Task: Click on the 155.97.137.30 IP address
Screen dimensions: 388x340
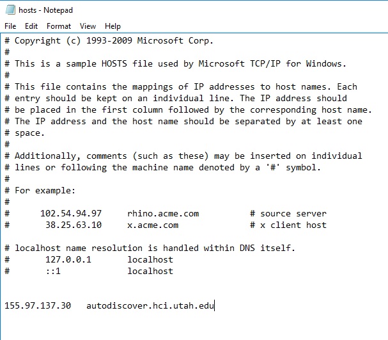Action: coord(38,305)
